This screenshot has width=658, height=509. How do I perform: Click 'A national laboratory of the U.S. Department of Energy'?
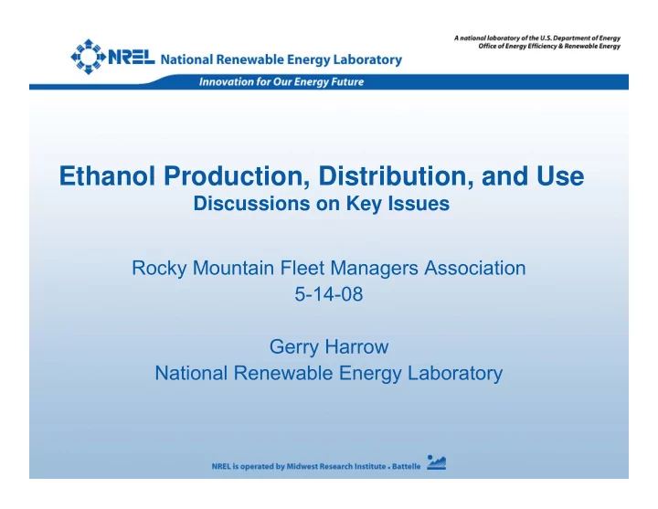537,38
